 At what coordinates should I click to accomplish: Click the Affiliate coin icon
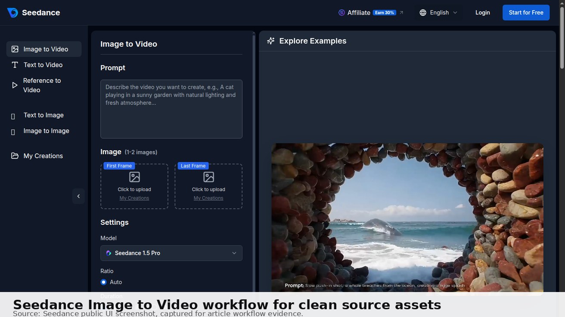341,12
